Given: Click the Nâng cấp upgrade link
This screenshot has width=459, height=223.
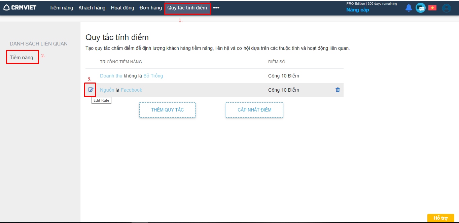Looking at the screenshot, I should [357, 10].
